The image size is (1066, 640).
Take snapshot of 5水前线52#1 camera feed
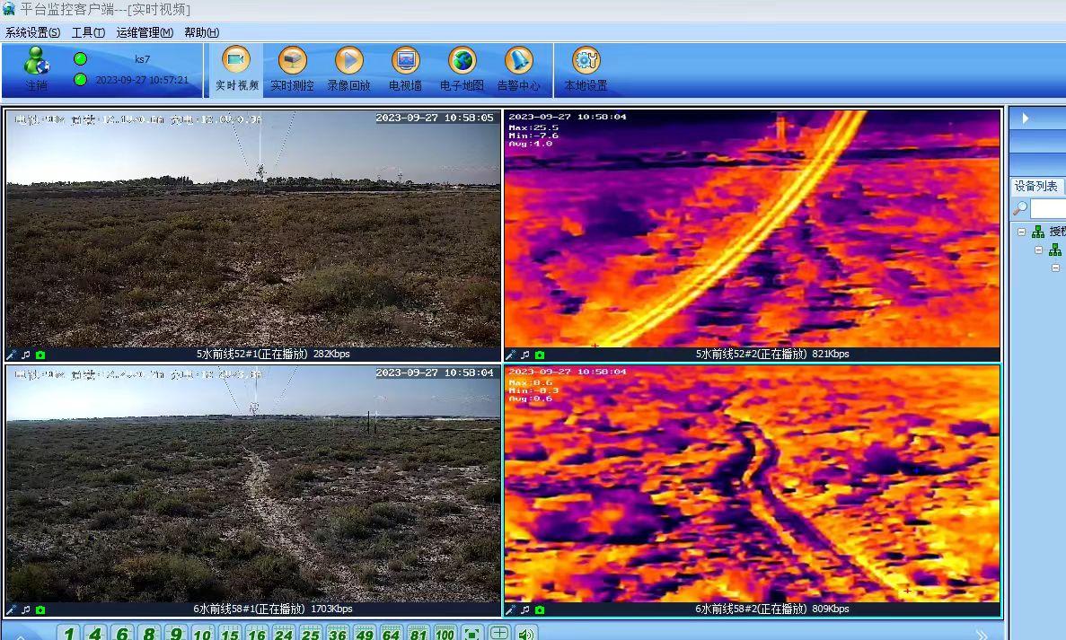40,355
